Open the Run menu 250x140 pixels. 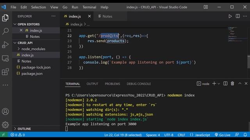tap(75, 7)
